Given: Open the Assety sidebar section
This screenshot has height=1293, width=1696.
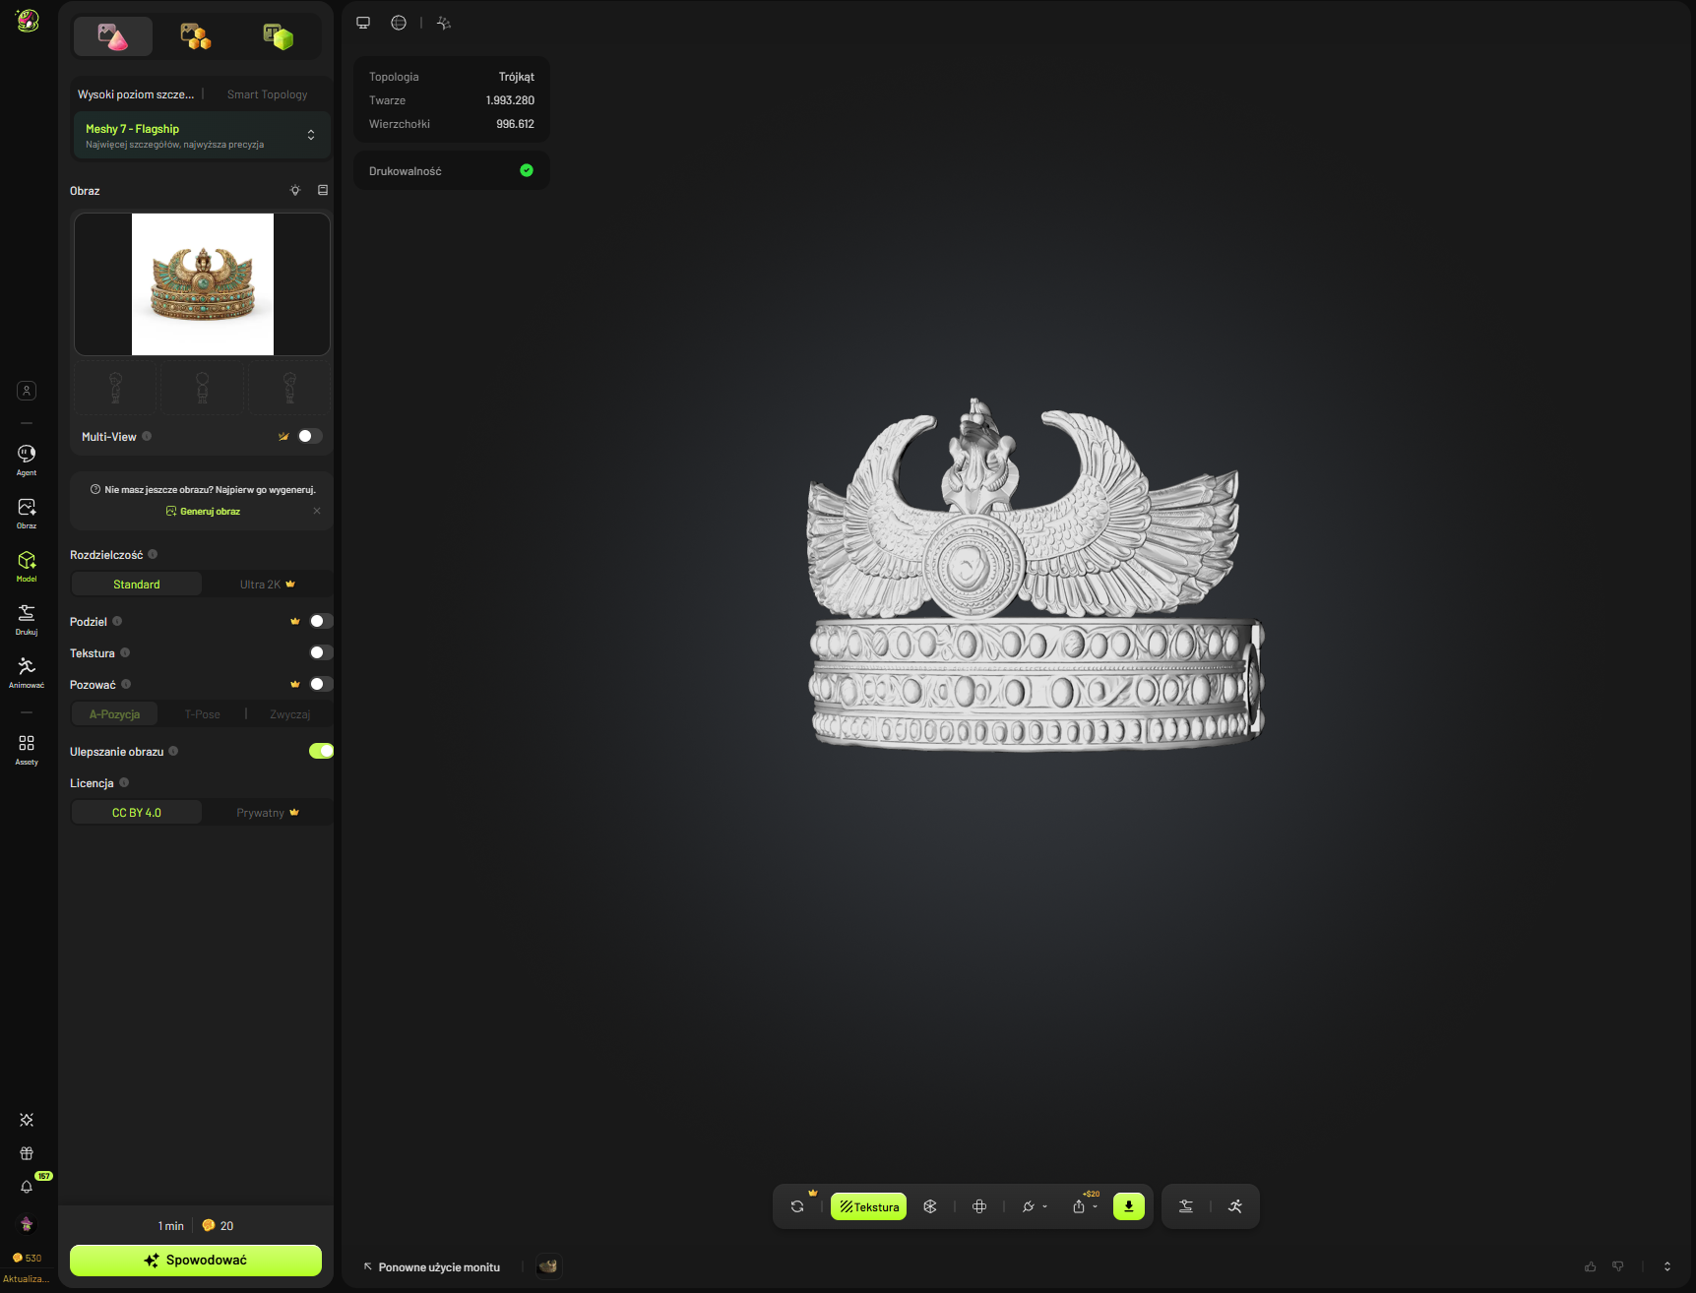Looking at the screenshot, I should pos(27,748).
